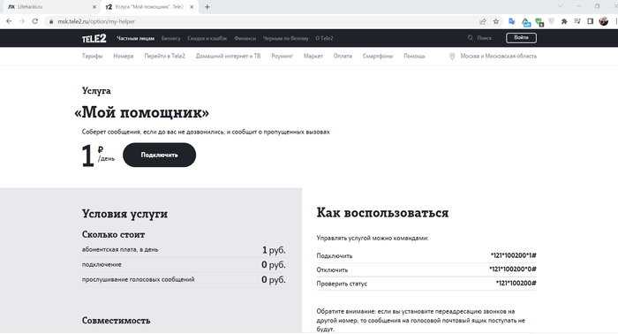This screenshot has height=334, width=618.
Task: Open the 'Маркет' menu item
Action: [x=313, y=56]
